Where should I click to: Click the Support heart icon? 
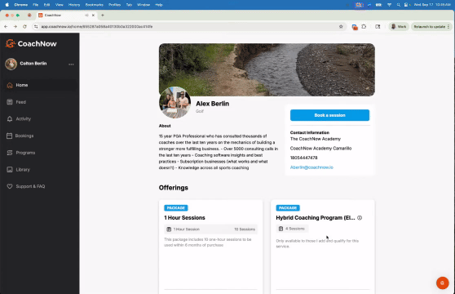[10, 186]
